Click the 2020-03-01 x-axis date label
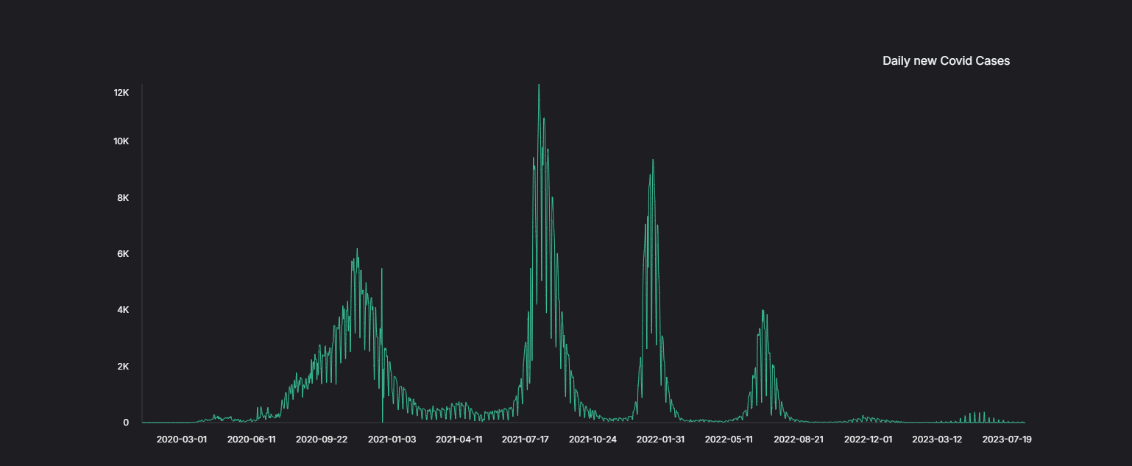Image resolution: width=1132 pixels, height=466 pixels. coord(182,439)
